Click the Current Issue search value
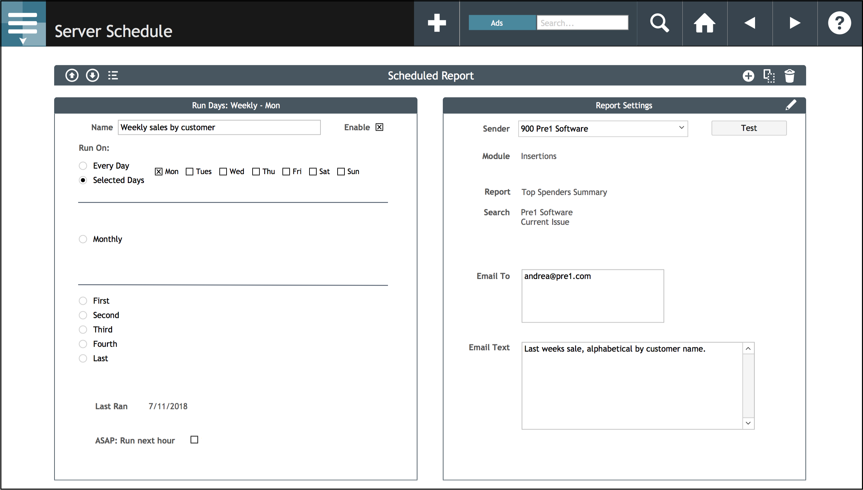This screenshot has width=863, height=490. (x=545, y=222)
